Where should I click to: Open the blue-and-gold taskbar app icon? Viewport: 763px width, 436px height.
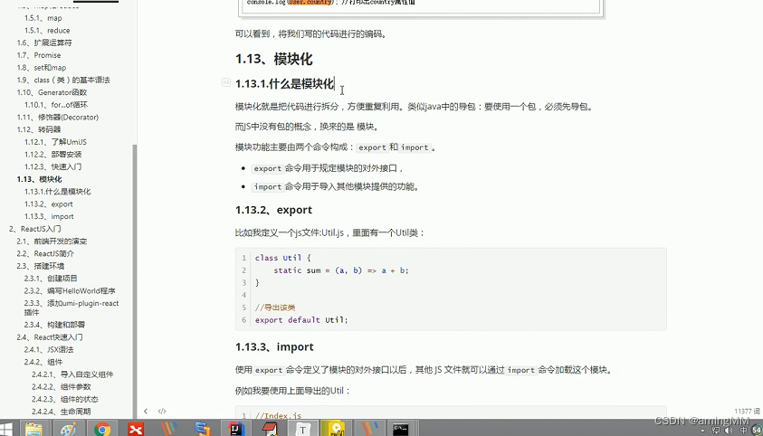[202, 429]
